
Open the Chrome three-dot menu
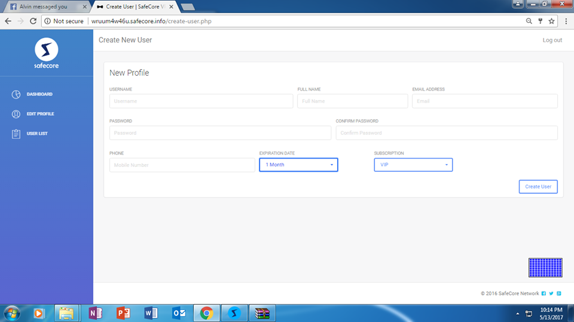pyautogui.click(x=564, y=21)
